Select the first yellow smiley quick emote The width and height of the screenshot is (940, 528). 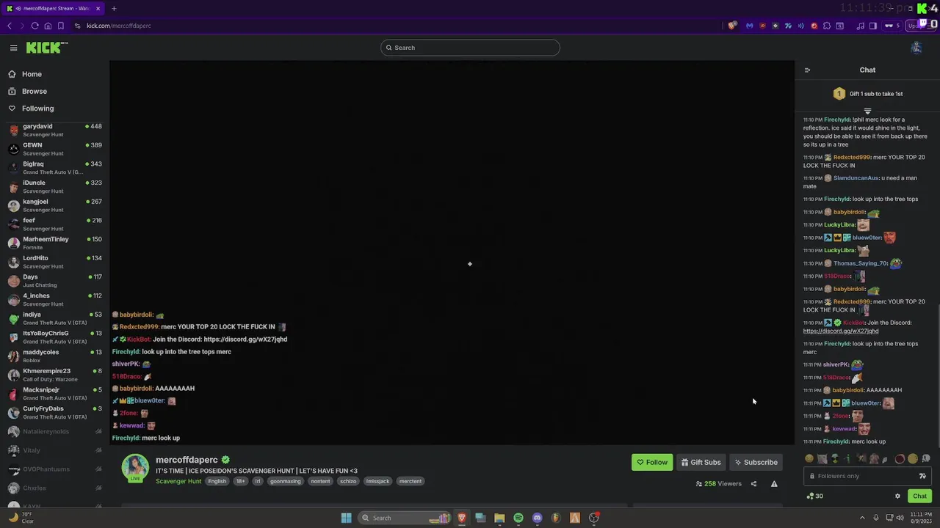tap(809, 459)
